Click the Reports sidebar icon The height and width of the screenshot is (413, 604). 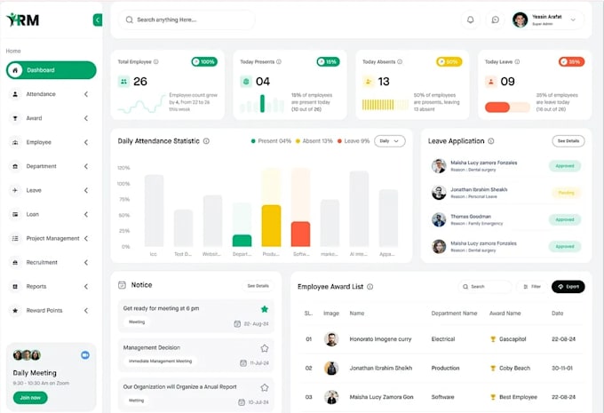point(15,286)
